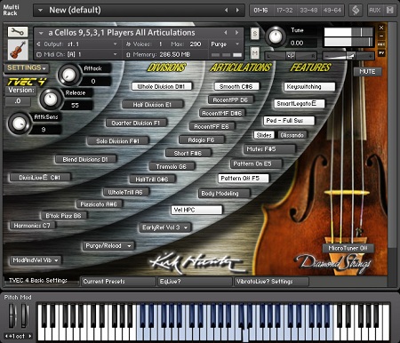Open the SETTINGS dropdown menu
This screenshot has height=343, width=400.
coord(27,68)
